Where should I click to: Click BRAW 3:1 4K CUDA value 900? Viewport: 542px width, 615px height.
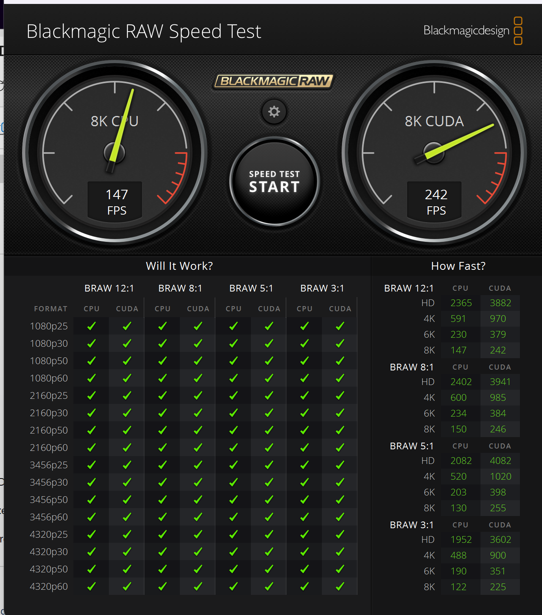[498, 555]
